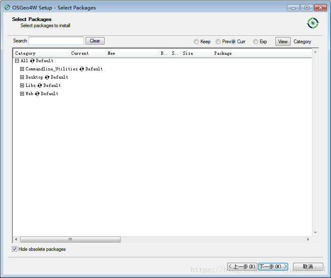This screenshot has height=278, width=331.
Task: Expand the Commandline_Utilities category
Action: 22,69
